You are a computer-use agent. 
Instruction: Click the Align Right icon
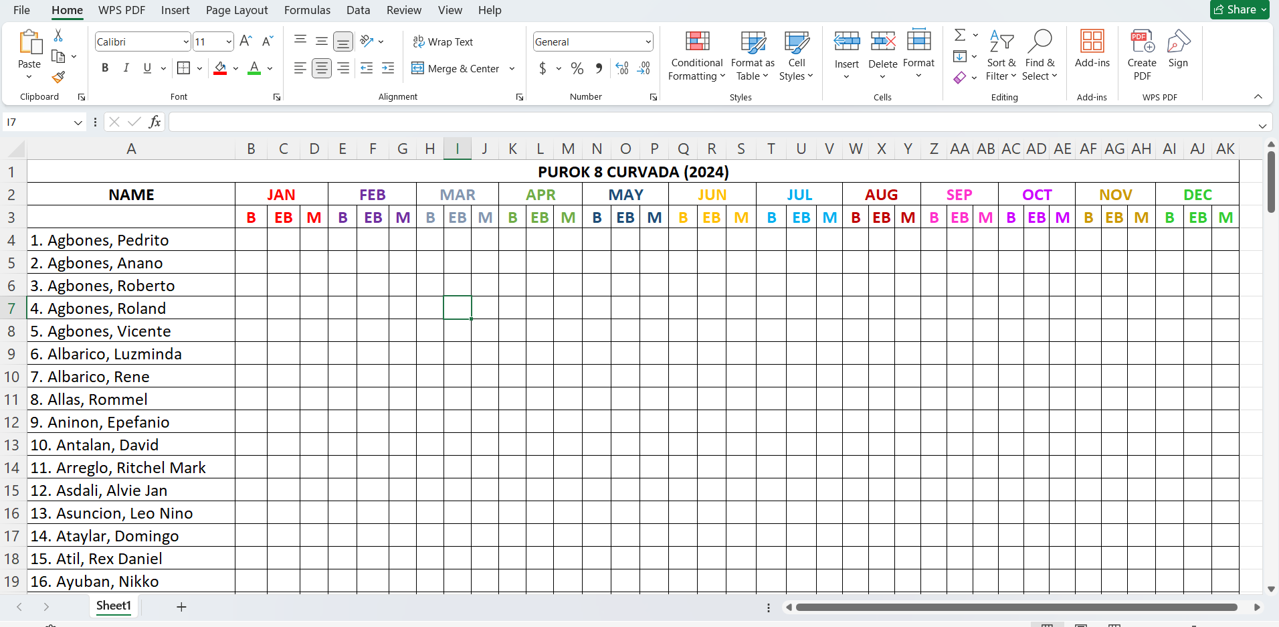[x=343, y=68]
